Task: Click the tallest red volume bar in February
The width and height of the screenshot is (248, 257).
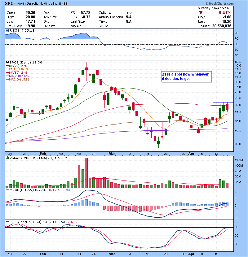Action: [86, 173]
